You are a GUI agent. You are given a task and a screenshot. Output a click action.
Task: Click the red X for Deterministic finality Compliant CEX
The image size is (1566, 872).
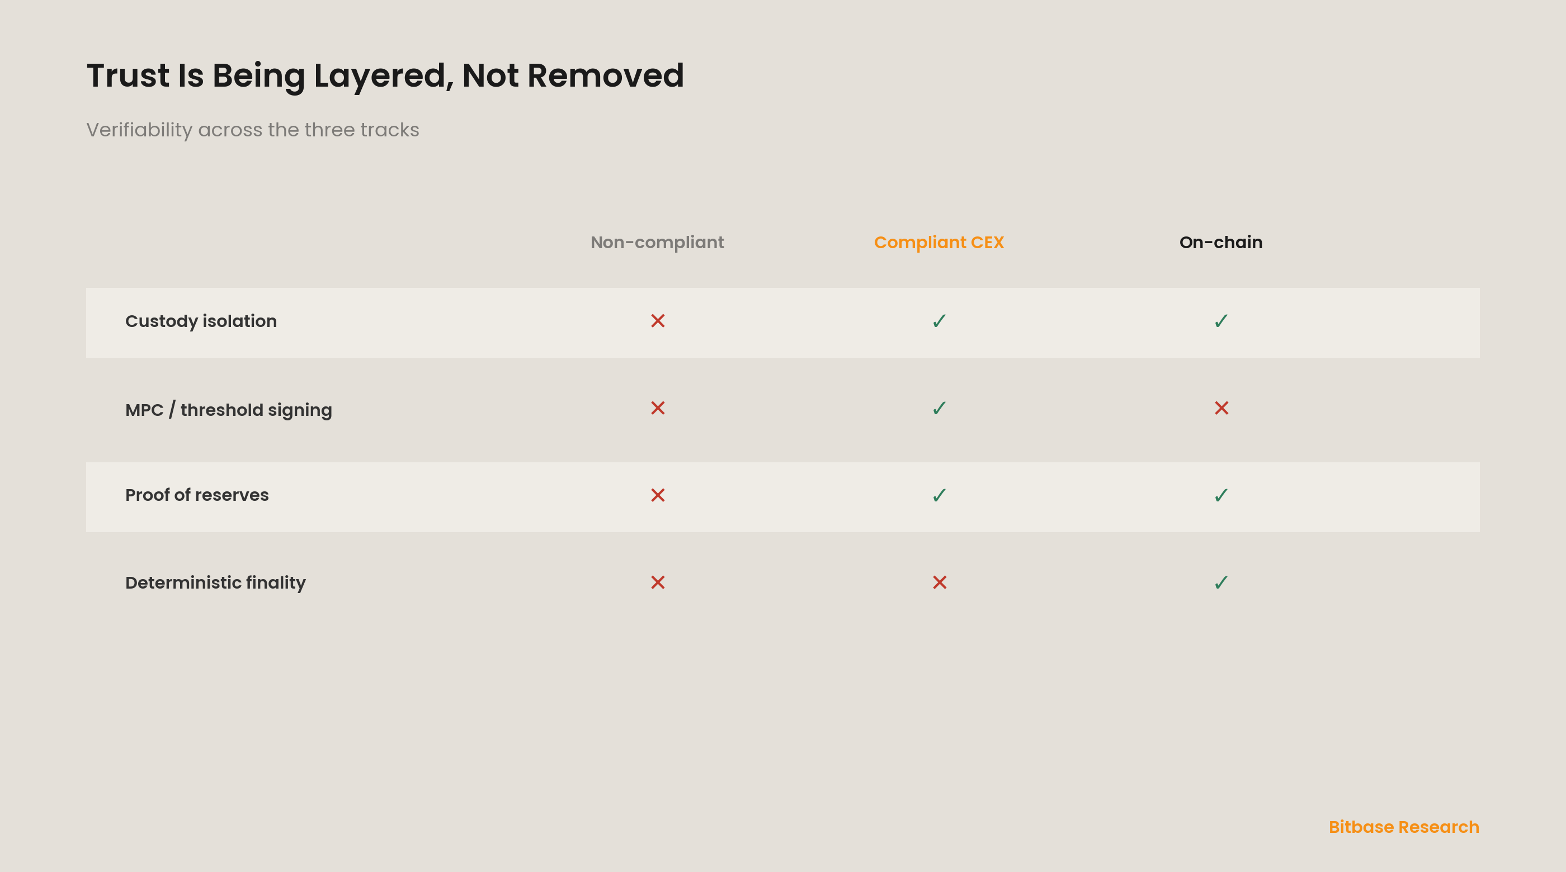click(x=939, y=582)
